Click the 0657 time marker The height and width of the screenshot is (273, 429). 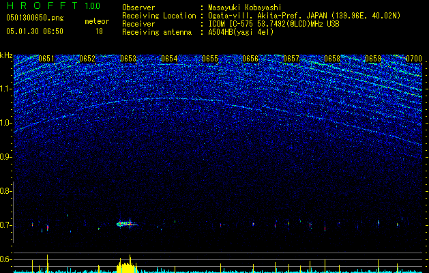coord(291,59)
